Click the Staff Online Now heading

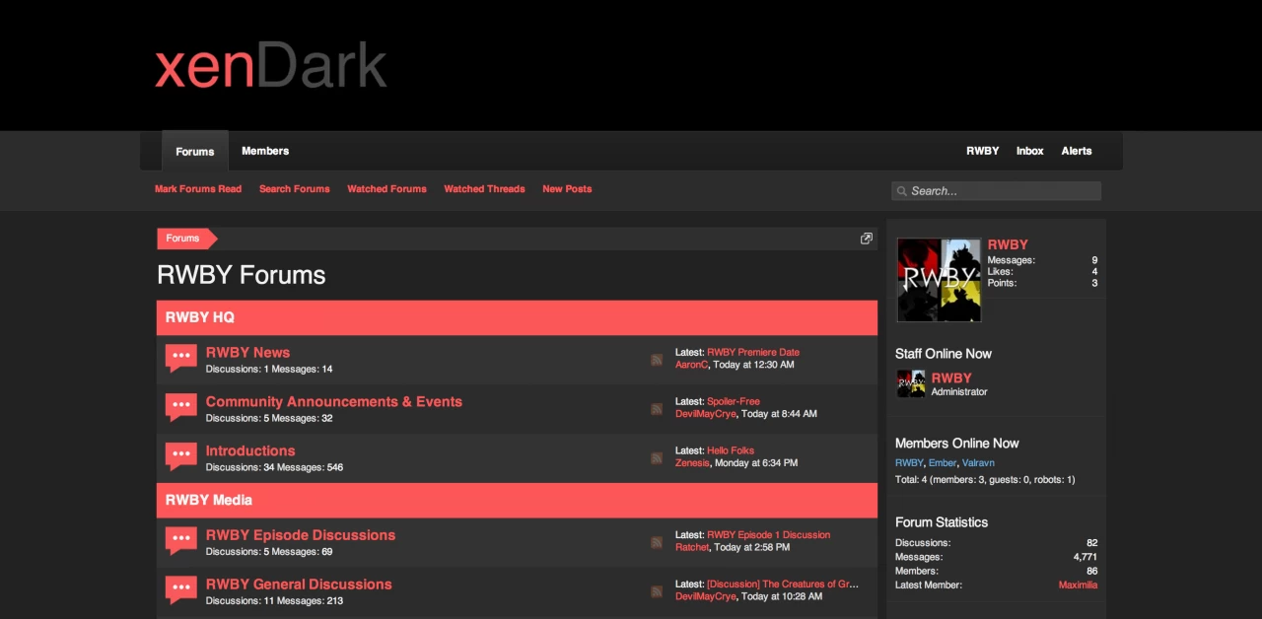point(944,354)
